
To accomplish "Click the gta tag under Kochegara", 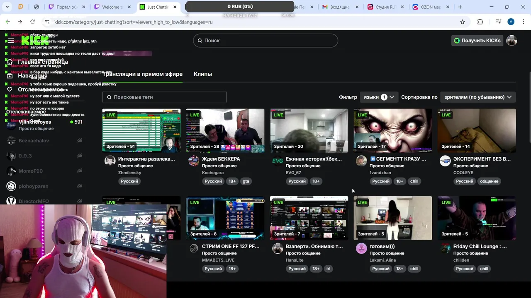I will point(246,181).
